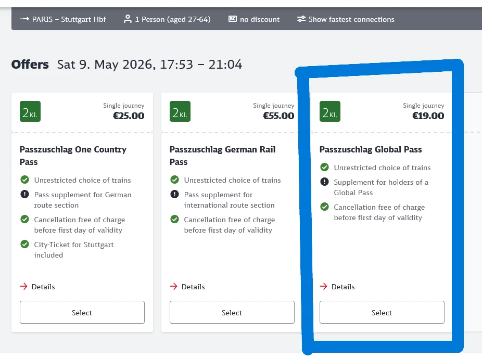Click info icon beside Global Pass holders supplement
Viewport: 482px width, 358px height.
(x=324, y=182)
